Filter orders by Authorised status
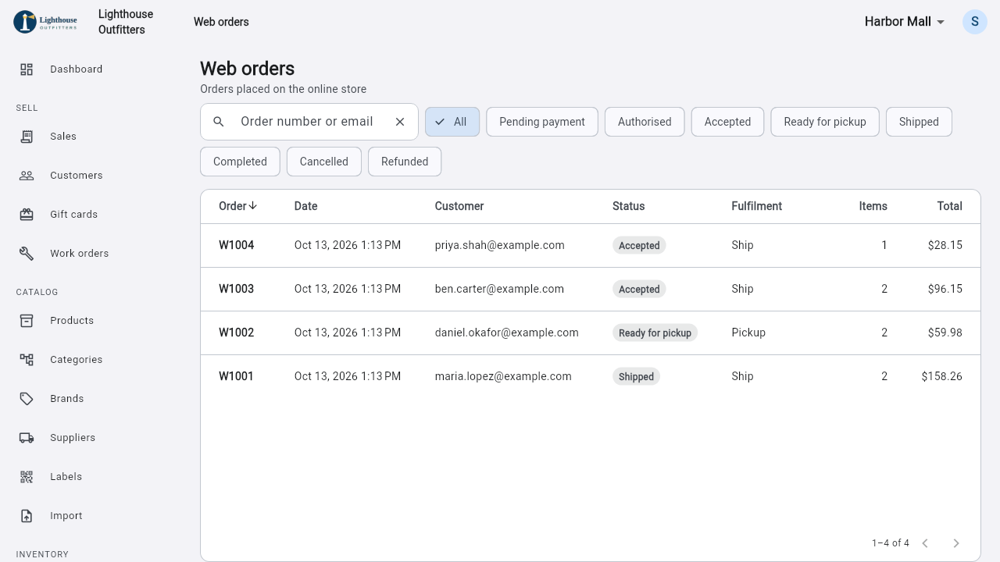 coord(645,122)
